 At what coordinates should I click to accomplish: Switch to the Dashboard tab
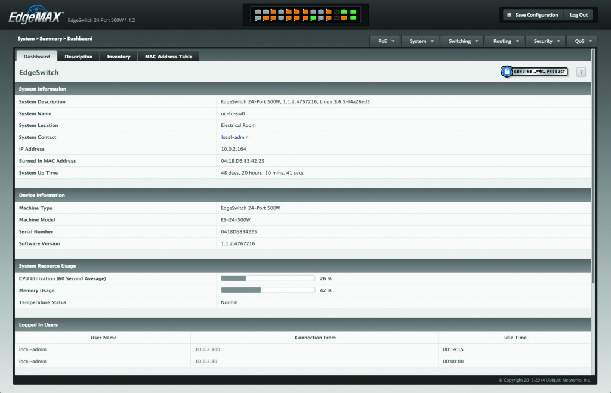[36, 57]
